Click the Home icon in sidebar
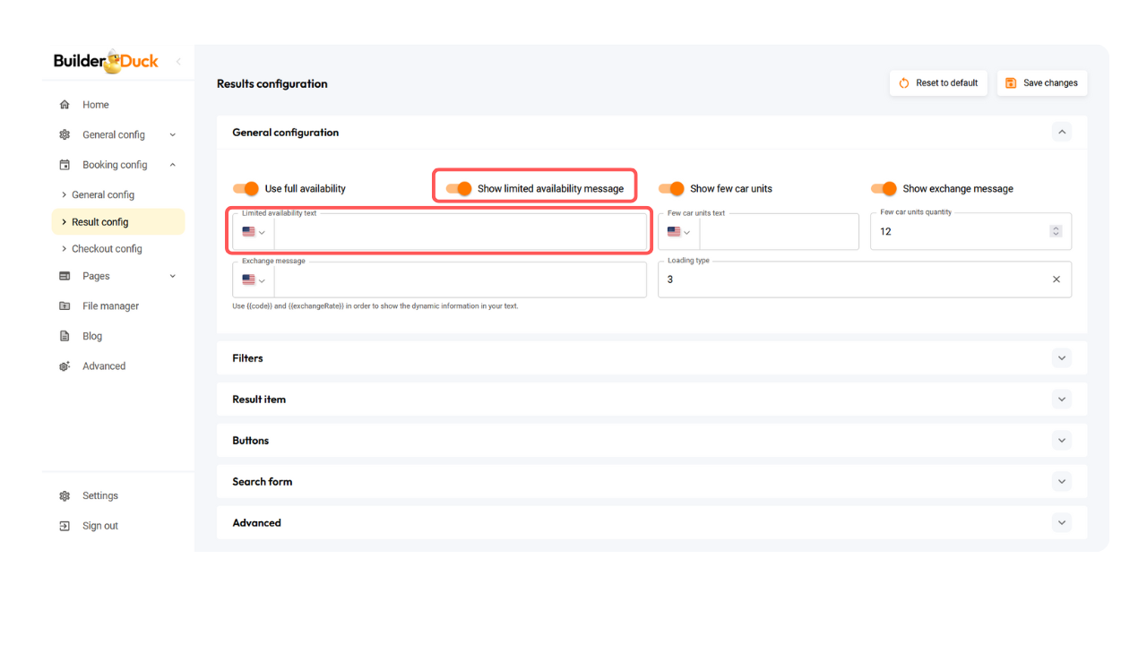This screenshot has width=1147, height=645. [x=65, y=105]
